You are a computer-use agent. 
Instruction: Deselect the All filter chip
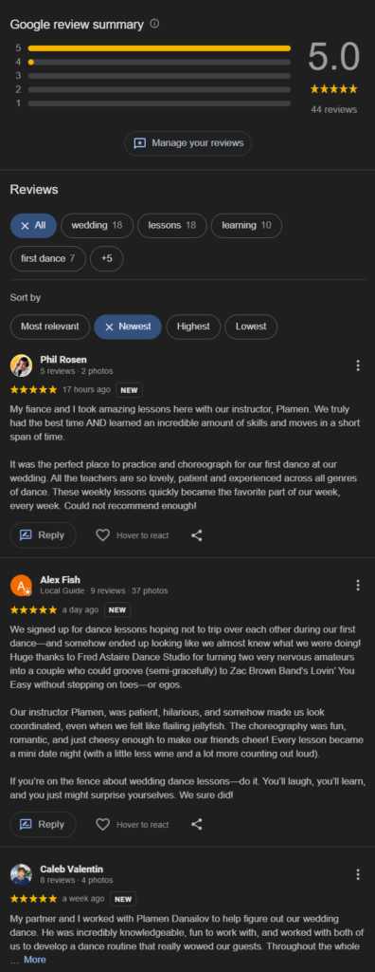pyautogui.click(x=33, y=226)
